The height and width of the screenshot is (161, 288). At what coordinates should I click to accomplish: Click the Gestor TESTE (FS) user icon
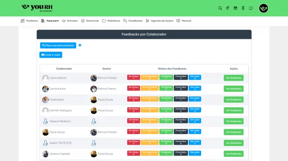[45, 143]
